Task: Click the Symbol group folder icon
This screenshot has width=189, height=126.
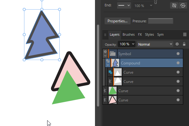Action: (x=113, y=54)
